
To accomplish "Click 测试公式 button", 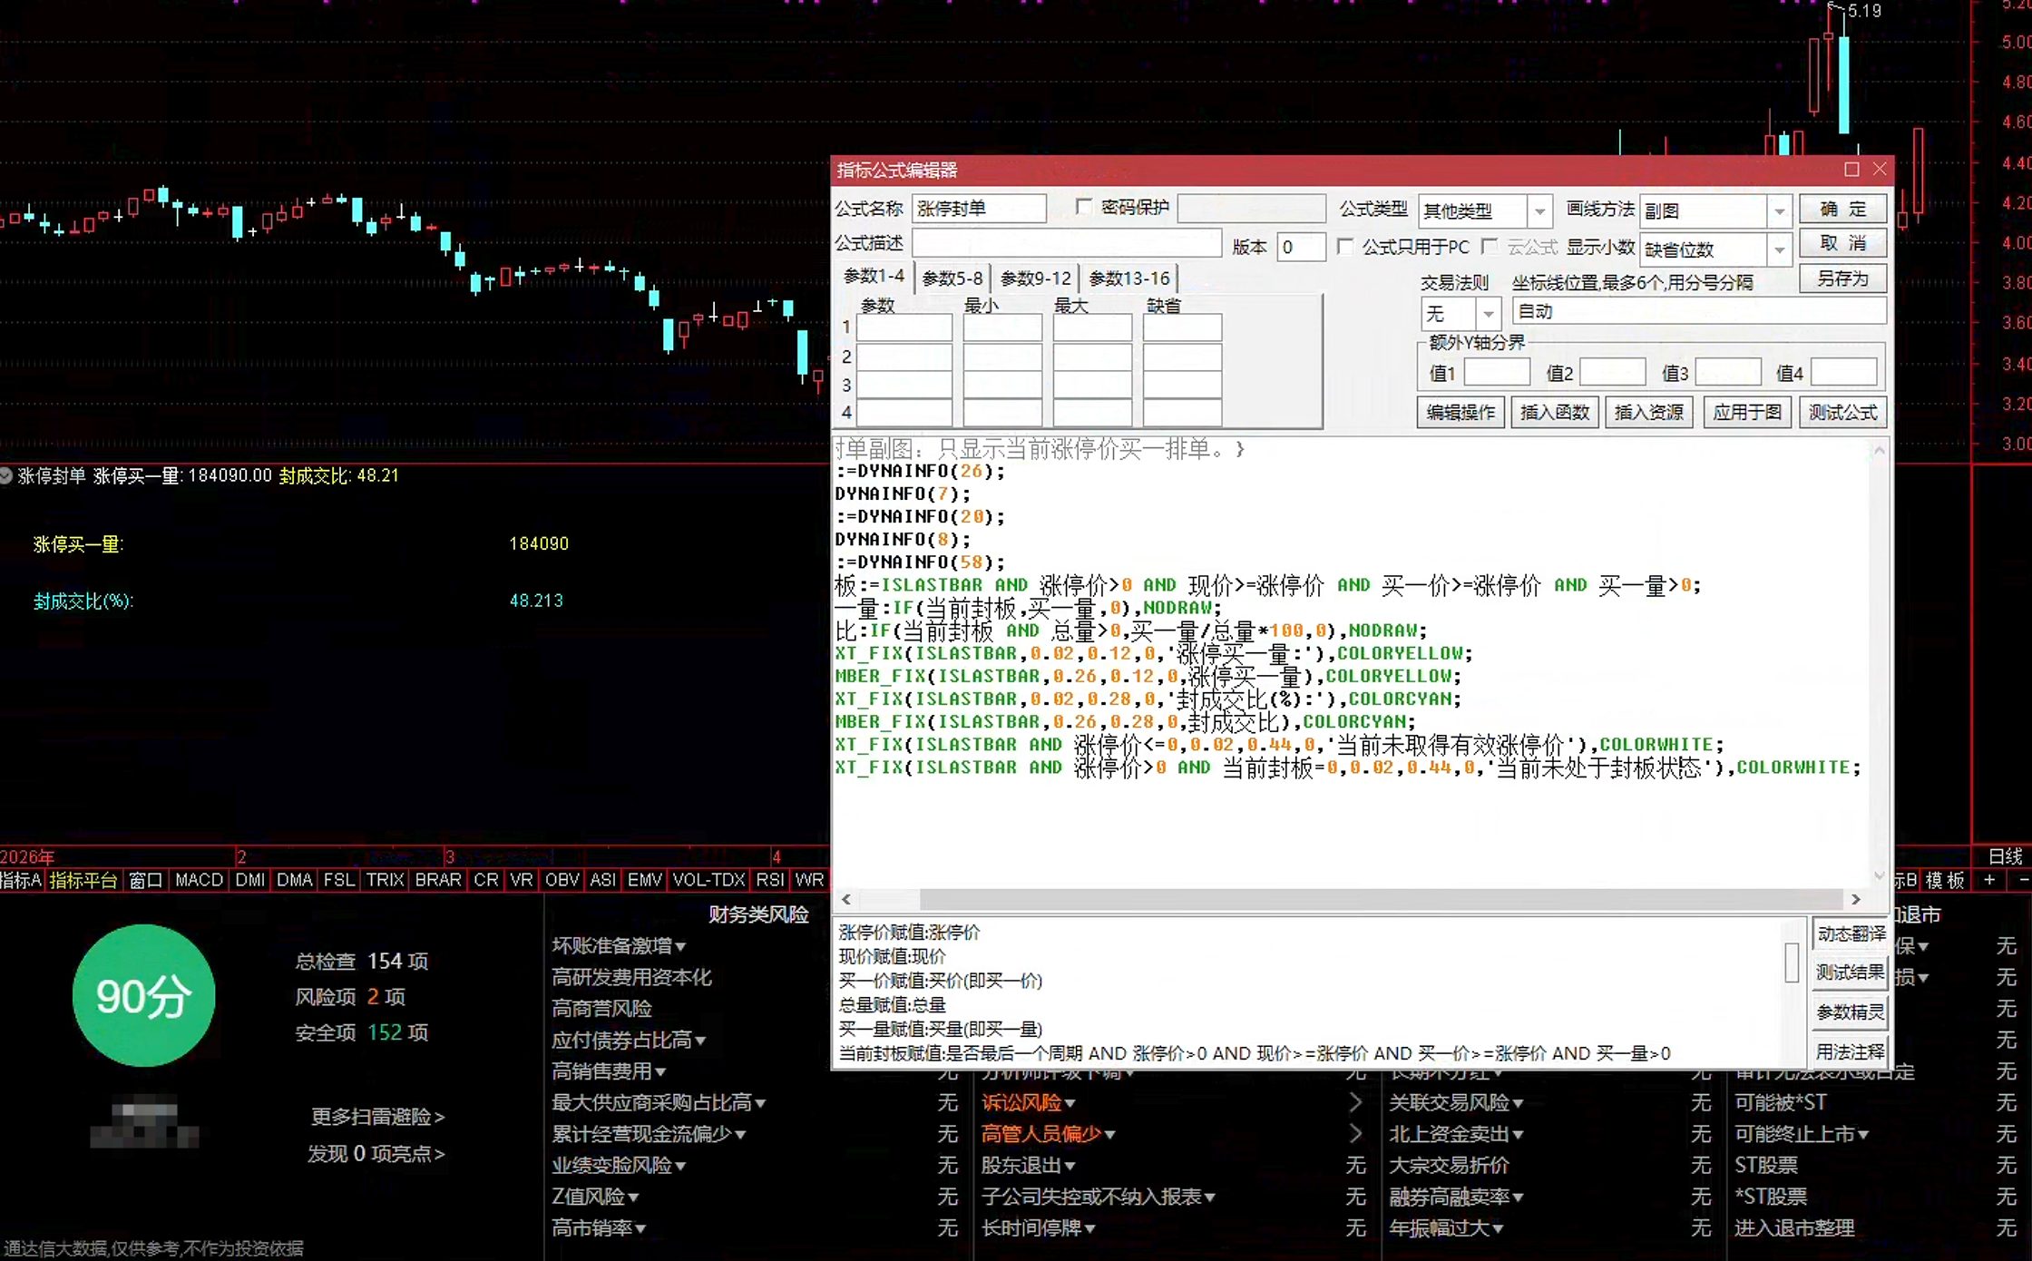I will coord(1843,413).
